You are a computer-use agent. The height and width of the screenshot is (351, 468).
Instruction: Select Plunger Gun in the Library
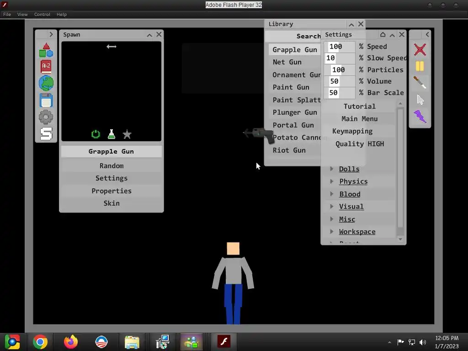(294, 112)
